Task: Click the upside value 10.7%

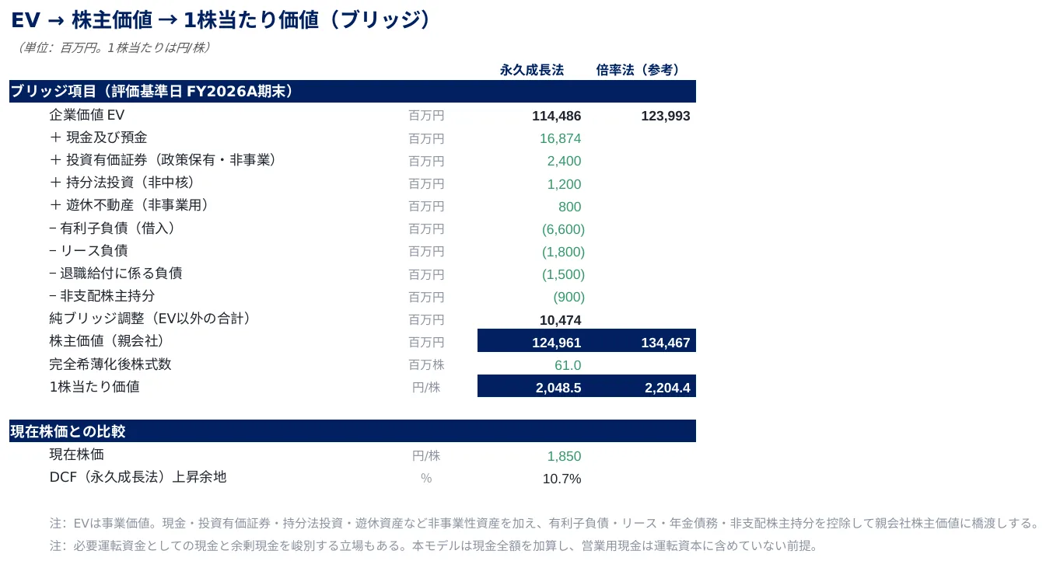Action: [x=561, y=479]
